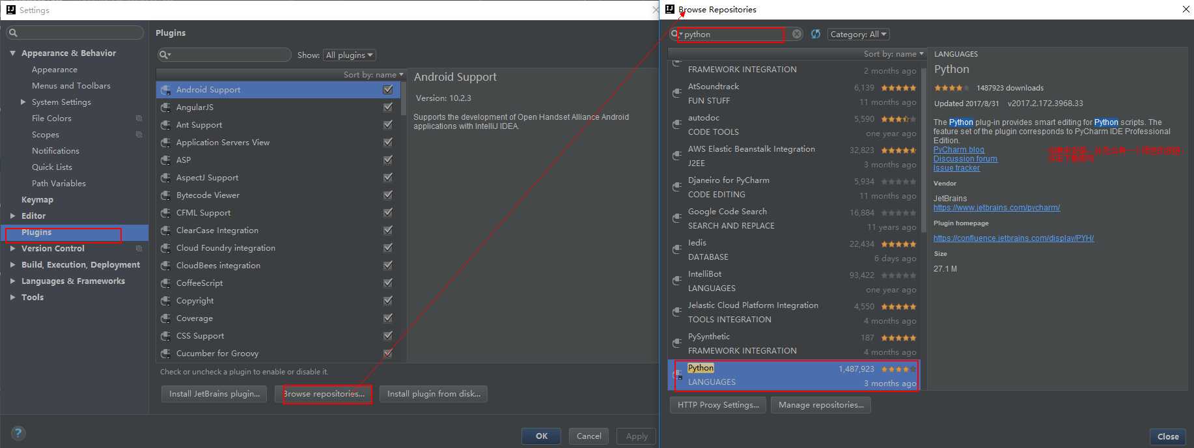Viewport: 1194px width, 448px height.
Task: Expand Build, Execution, Deployment node
Action: tap(12, 265)
